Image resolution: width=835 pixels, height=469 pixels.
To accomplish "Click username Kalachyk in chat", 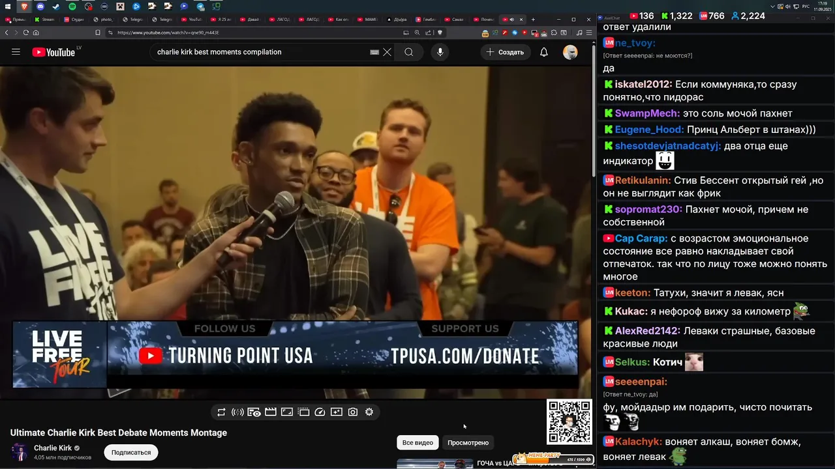I will click(x=638, y=442).
